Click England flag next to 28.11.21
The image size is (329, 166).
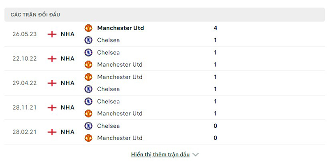52,108
